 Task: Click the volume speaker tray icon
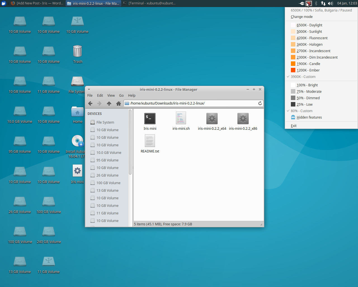coord(330,3)
